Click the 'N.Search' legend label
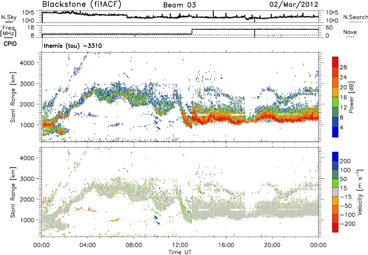 pyautogui.click(x=355, y=17)
